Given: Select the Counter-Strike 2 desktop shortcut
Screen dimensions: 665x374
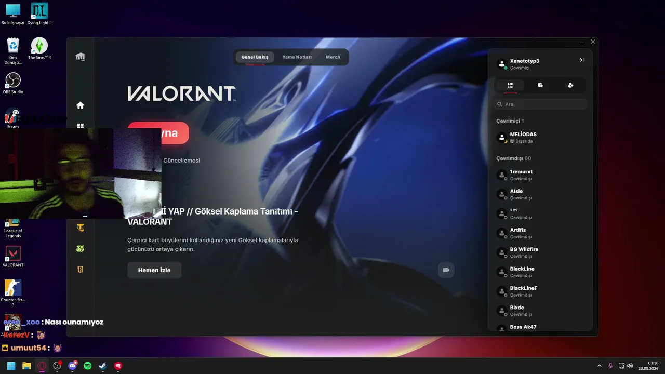Looking at the screenshot, I should click(13, 293).
